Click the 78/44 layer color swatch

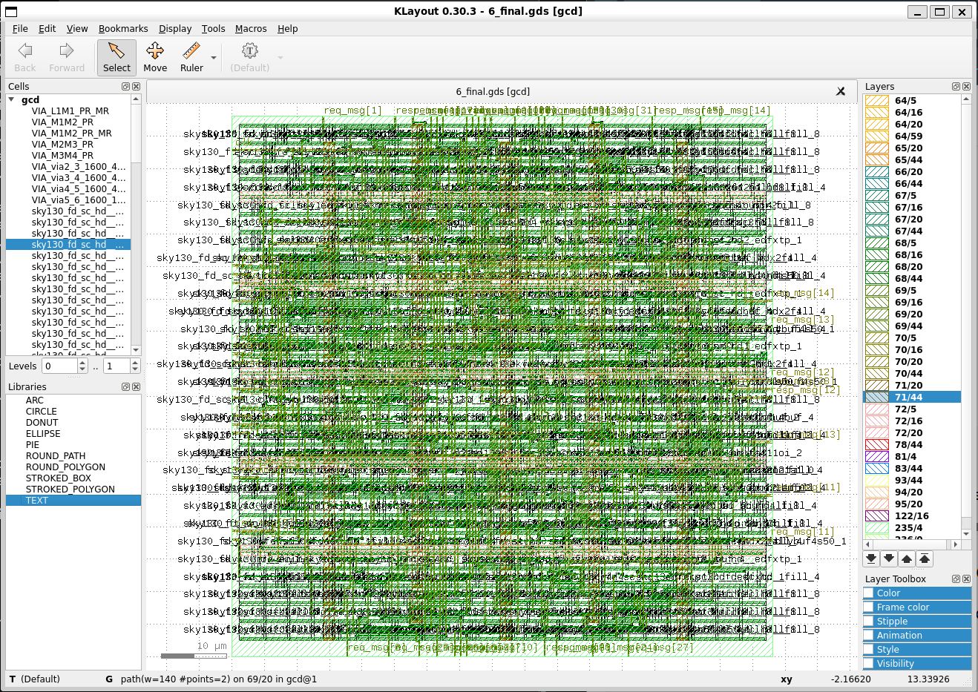pos(877,444)
